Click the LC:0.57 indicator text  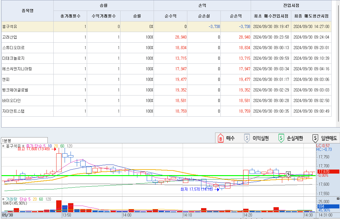click(x=323, y=146)
